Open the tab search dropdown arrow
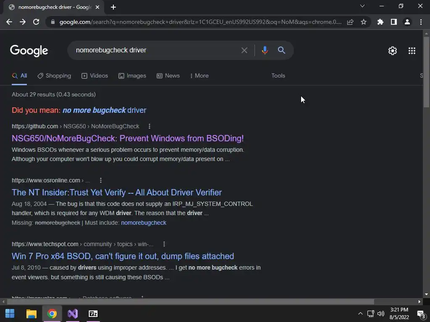Screen dimensions: 430x322 362,6
